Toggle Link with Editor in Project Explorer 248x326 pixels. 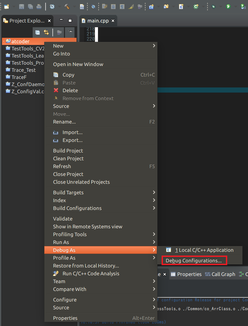[46, 32]
